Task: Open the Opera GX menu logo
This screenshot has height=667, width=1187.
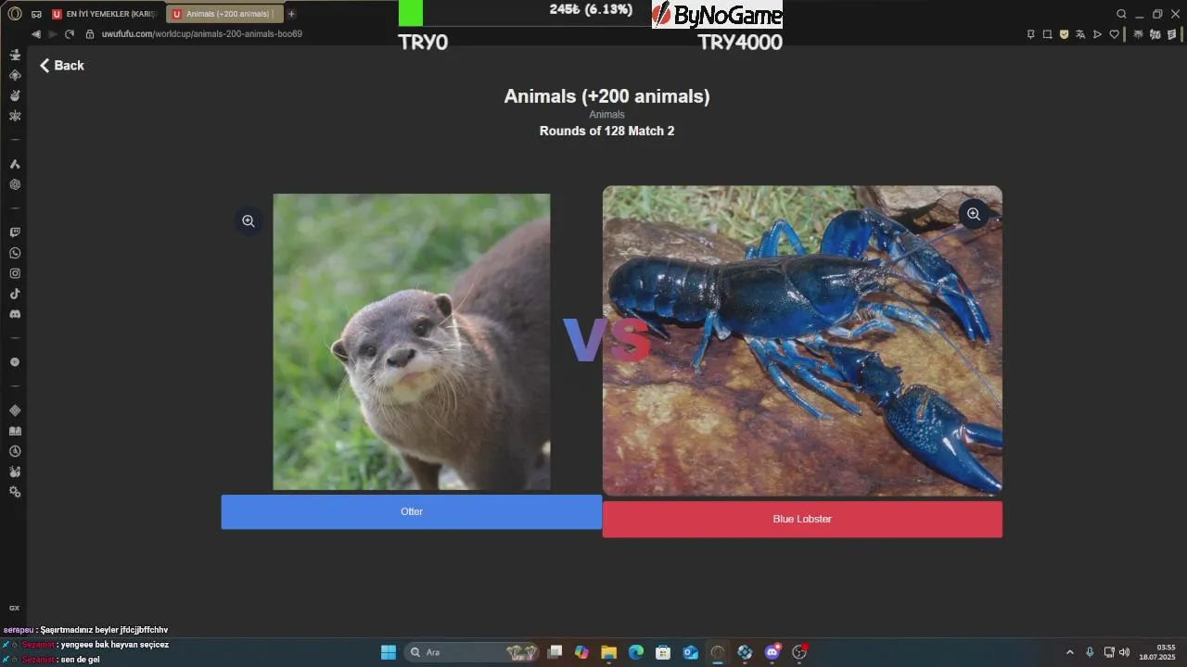Action: 14,14
